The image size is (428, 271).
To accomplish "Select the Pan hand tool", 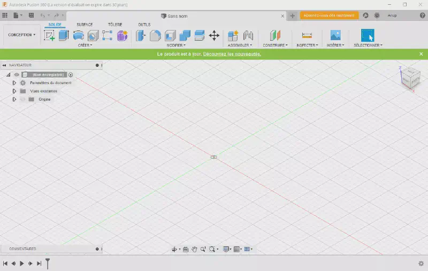I will [x=195, y=249].
